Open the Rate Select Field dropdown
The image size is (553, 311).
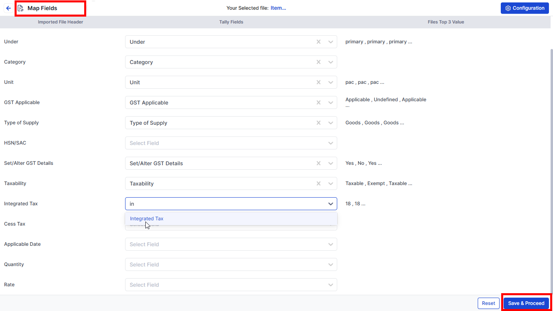(231, 285)
